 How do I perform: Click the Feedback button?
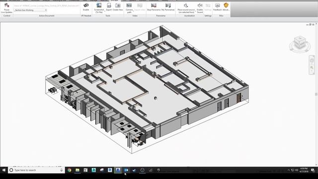[x=218, y=6]
